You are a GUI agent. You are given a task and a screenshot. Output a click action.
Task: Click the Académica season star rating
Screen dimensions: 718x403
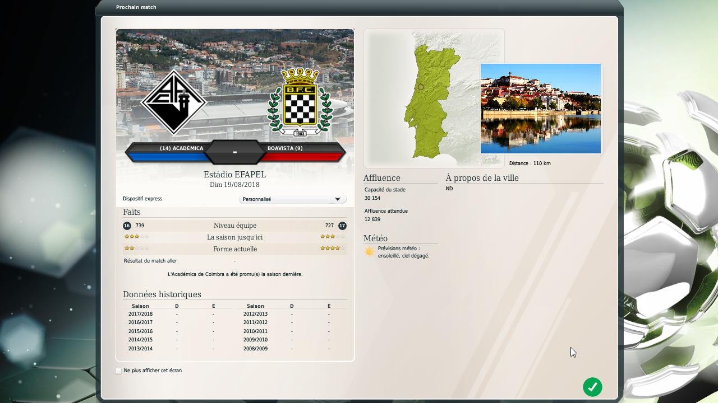point(136,237)
